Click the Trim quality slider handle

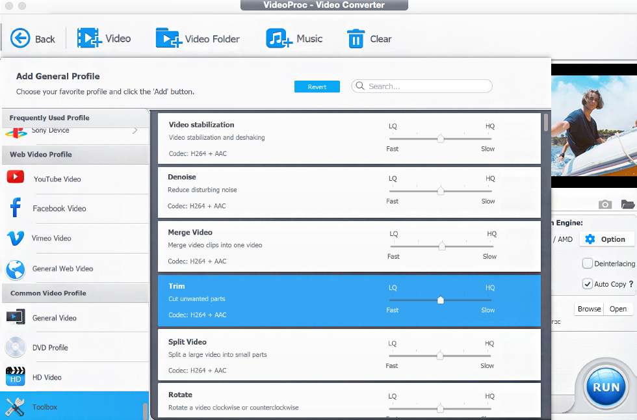tap(441, 300)
